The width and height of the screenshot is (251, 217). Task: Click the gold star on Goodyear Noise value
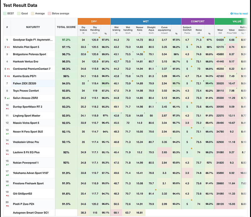pos(203,38)
